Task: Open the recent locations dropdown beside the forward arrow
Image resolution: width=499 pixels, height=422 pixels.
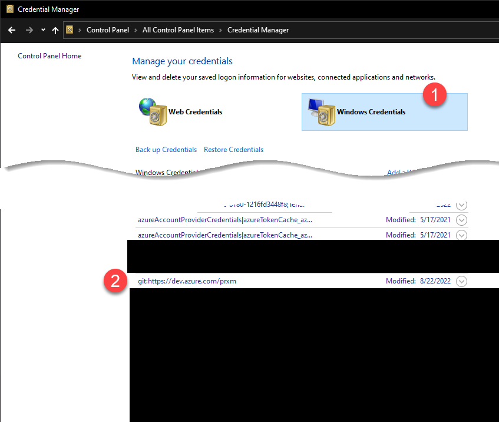Action: pos(42,30)
